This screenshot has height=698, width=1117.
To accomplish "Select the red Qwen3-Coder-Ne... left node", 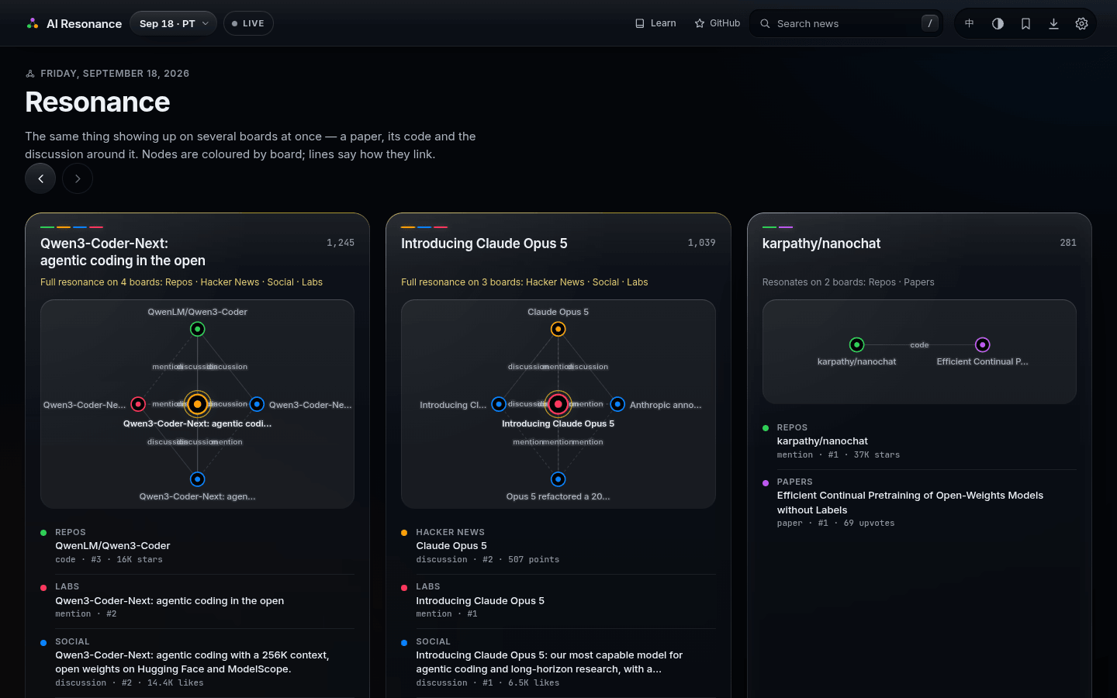I will click(x=138, y=404).
